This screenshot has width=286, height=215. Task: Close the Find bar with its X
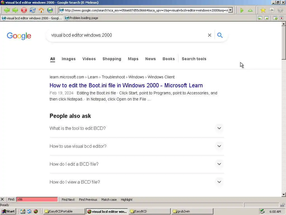point(2,199)
